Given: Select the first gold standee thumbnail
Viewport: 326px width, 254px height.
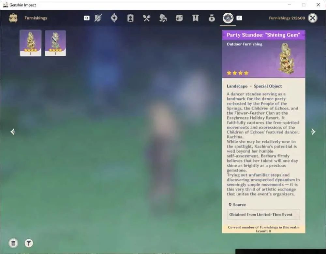Looking at the screenshot, I should pos(31,43).
